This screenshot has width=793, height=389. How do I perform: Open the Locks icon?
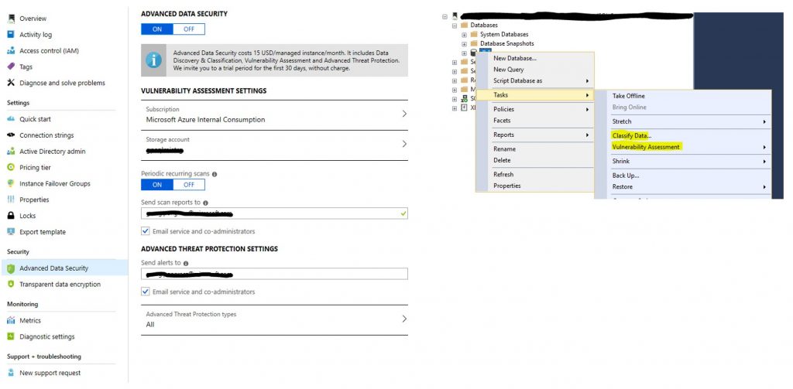coord(11,216)
